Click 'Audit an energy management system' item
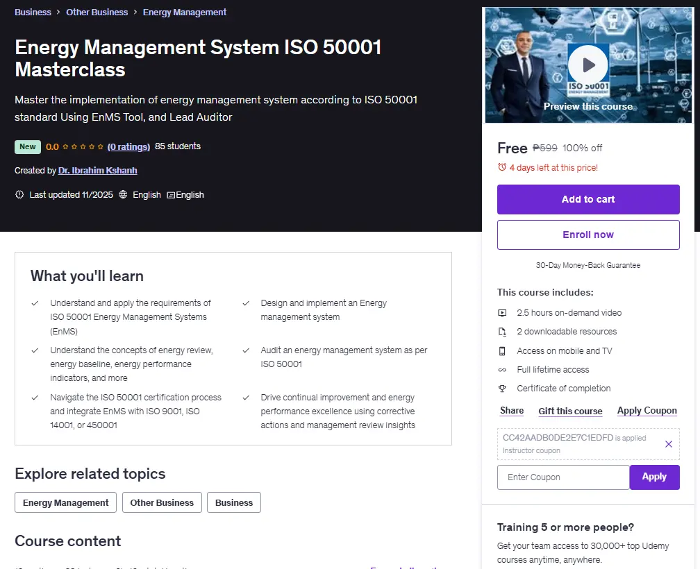The image size is (700, 569). click(344, 357)
